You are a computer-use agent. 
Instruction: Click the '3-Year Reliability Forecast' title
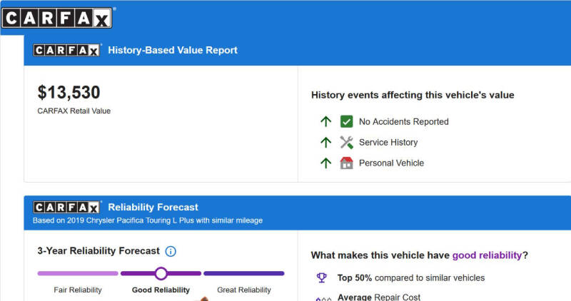tap(98, 251)
